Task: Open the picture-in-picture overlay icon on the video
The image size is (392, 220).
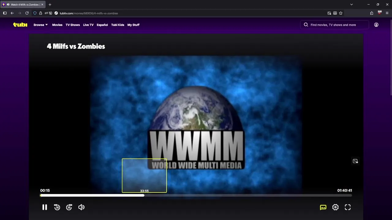Action: [355, 161]
